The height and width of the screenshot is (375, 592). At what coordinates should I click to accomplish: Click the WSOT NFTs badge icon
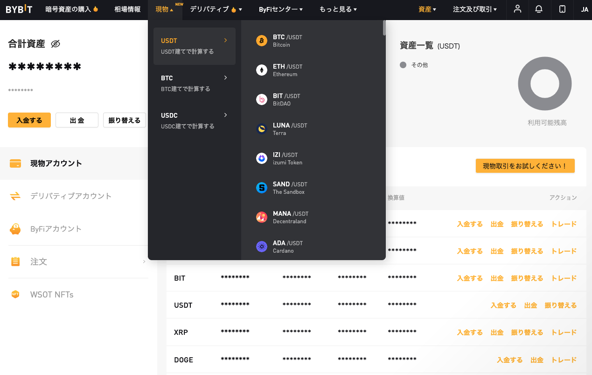(x=15, y=295)
